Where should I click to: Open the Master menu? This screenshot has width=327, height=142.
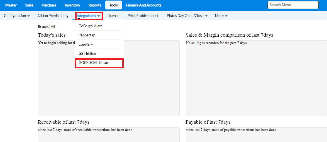click(x=11, y=5)
